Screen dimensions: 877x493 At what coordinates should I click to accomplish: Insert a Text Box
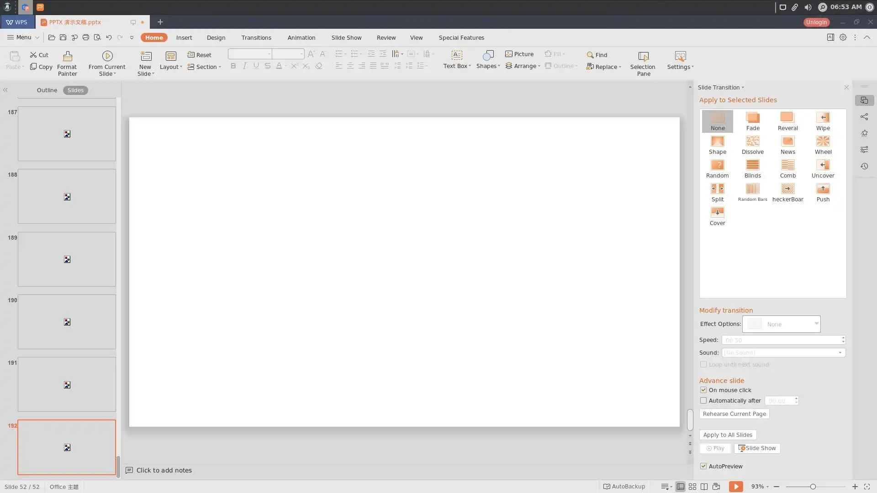tap(456, 59)
